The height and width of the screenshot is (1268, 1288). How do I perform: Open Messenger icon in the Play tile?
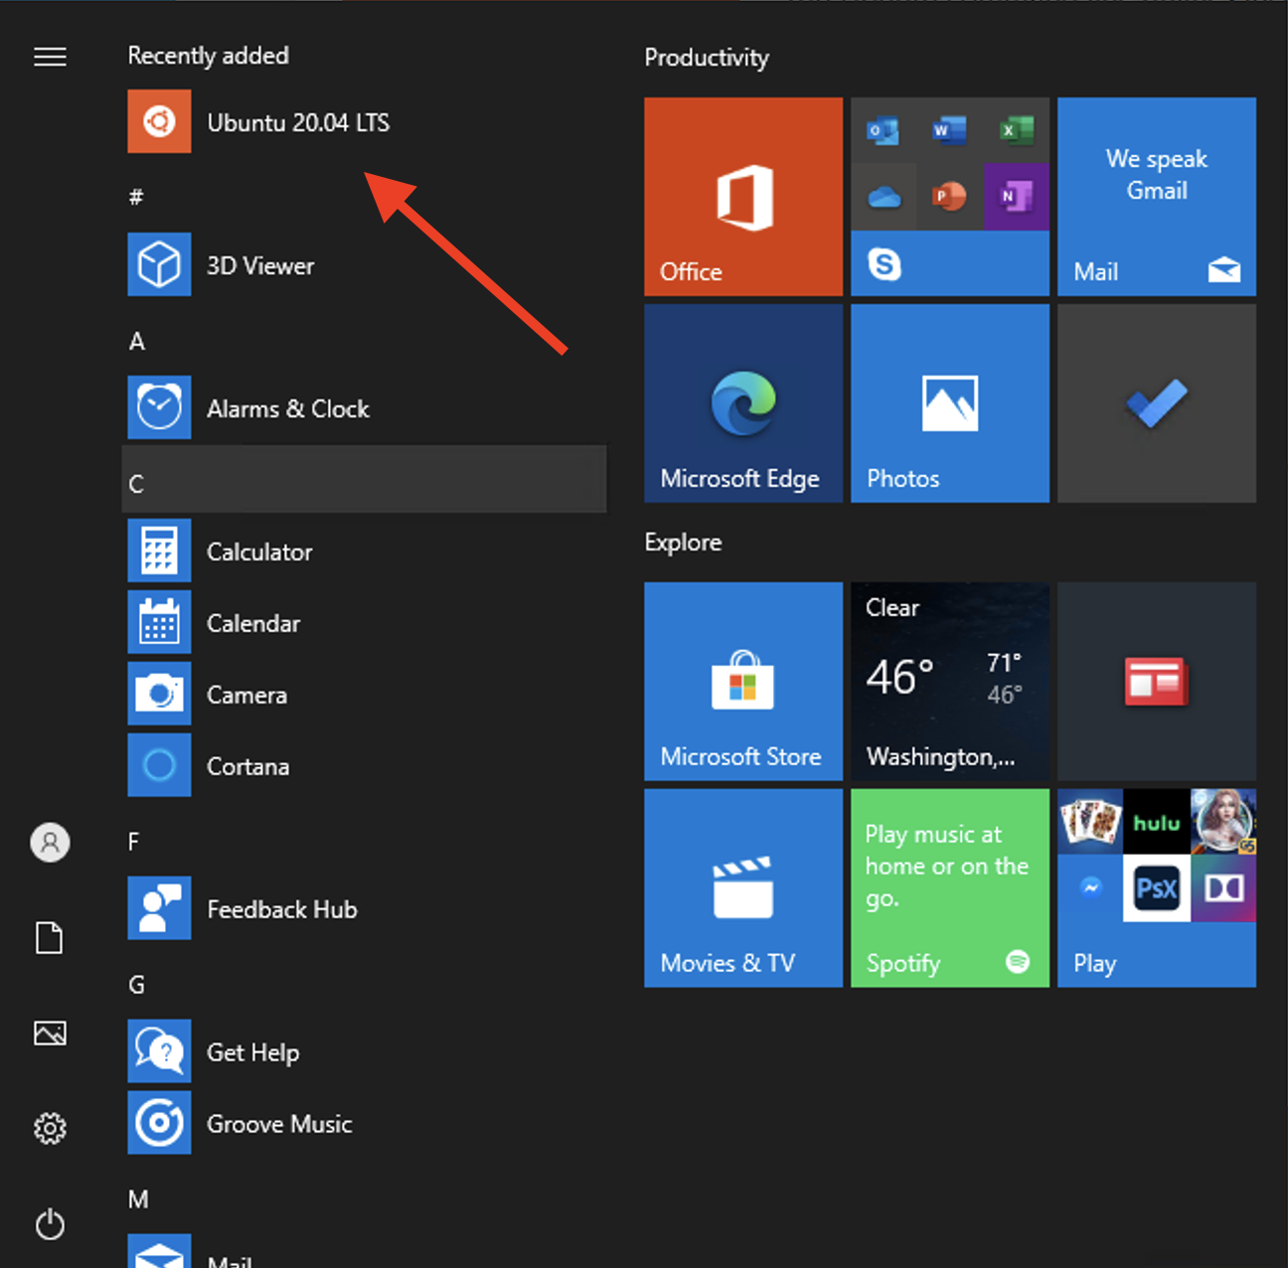coord(1090,888)
